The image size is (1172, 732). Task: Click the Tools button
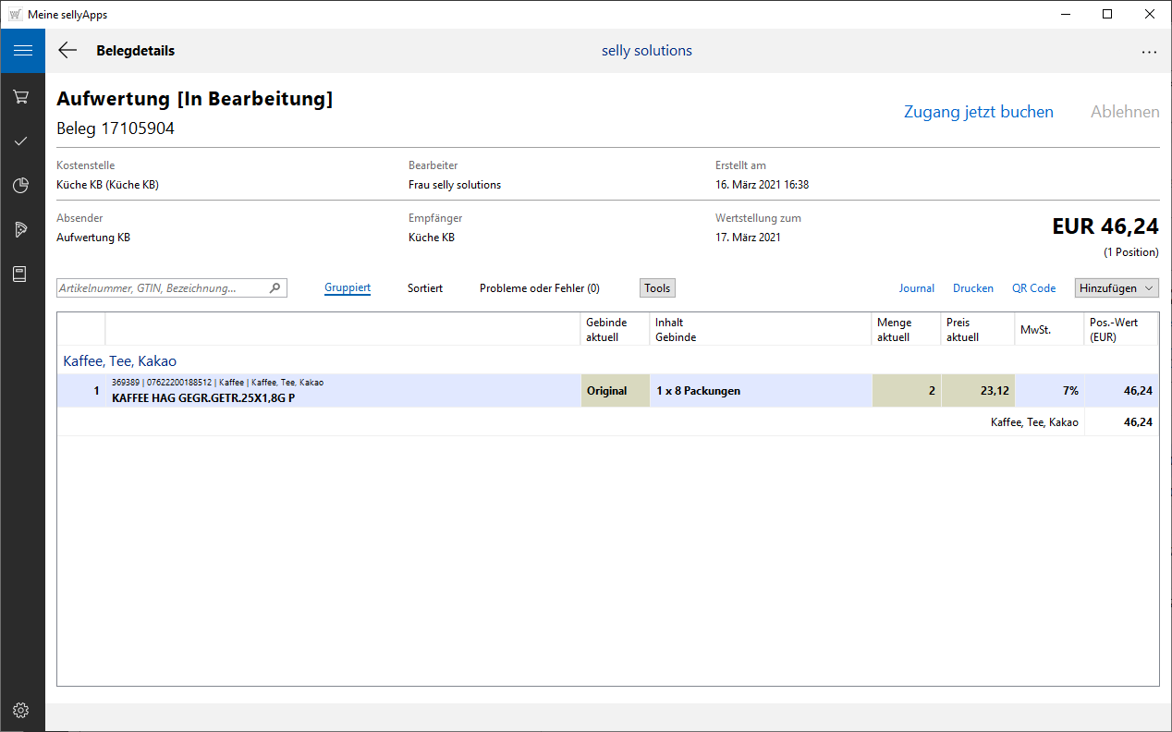657,288
